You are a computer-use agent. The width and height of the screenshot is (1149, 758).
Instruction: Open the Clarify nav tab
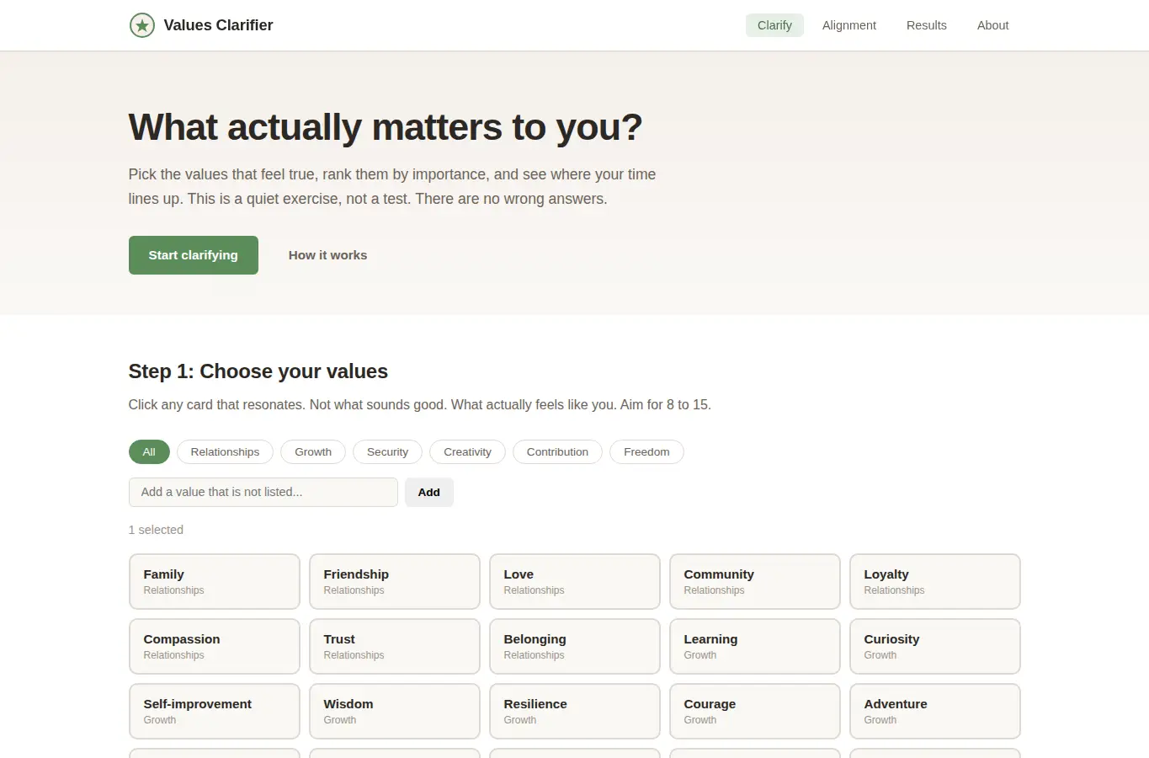(774, 25)
